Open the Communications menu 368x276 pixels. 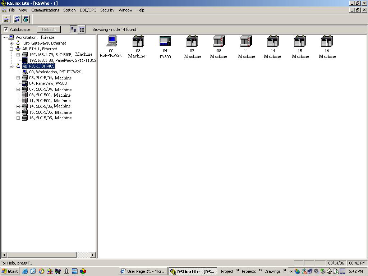coord(45,10)
